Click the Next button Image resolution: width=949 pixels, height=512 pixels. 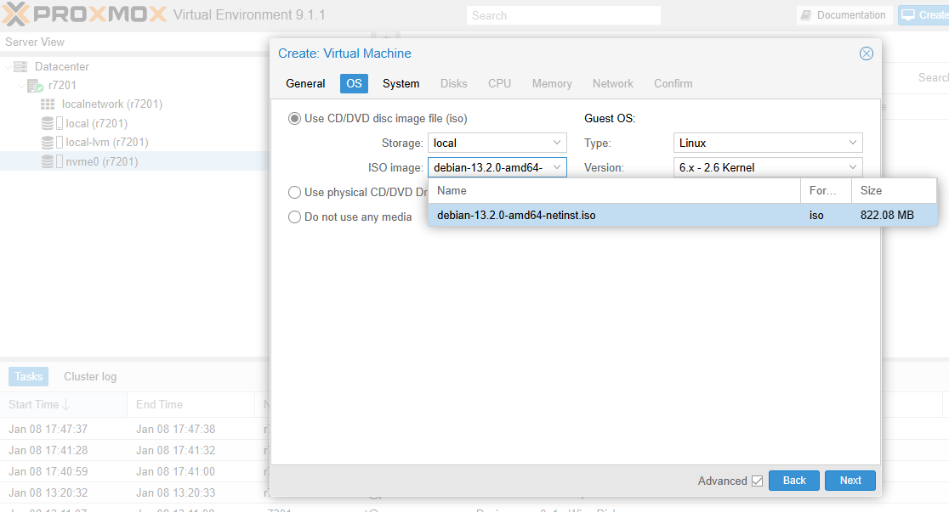[x=850, y=481]
